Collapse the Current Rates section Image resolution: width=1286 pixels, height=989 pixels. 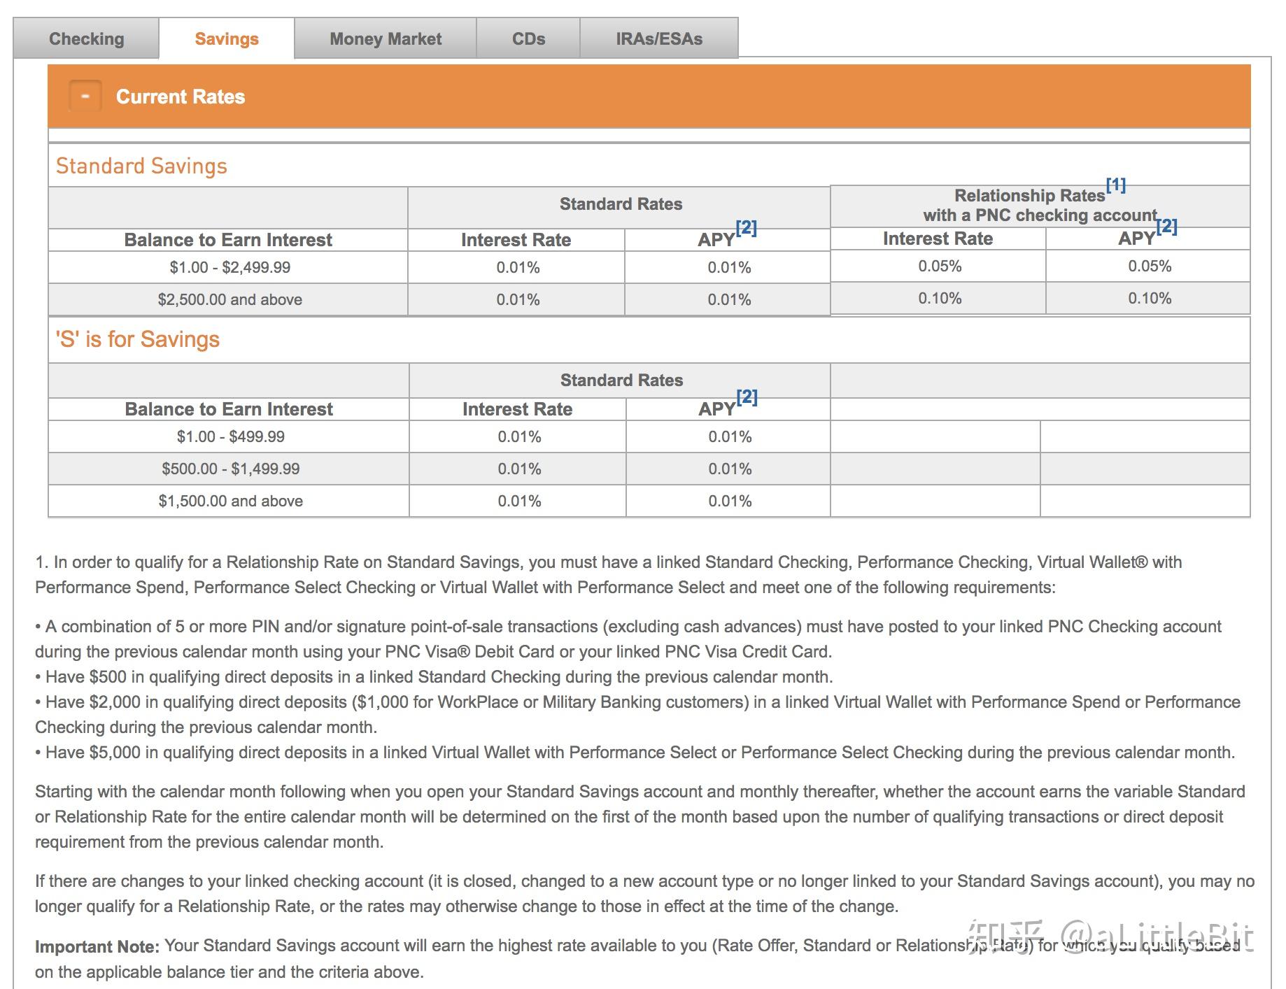tap(85, 97)
